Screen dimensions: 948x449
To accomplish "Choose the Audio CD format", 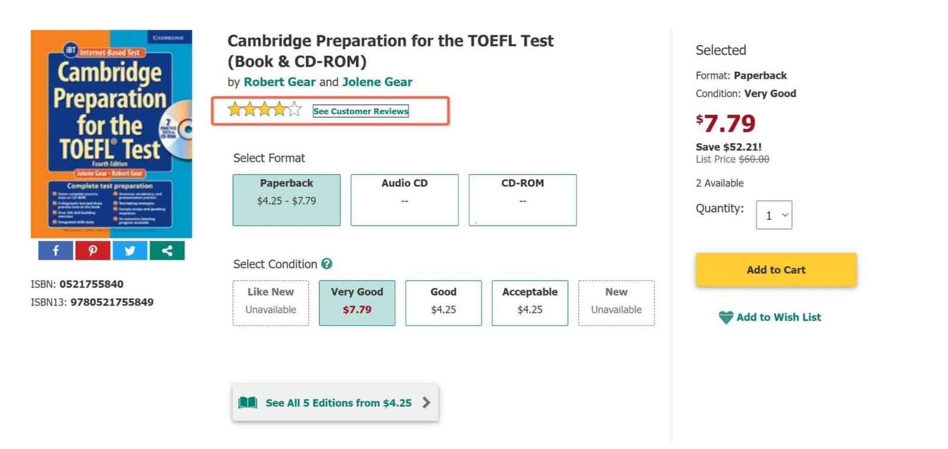I will tap(404, 200).
